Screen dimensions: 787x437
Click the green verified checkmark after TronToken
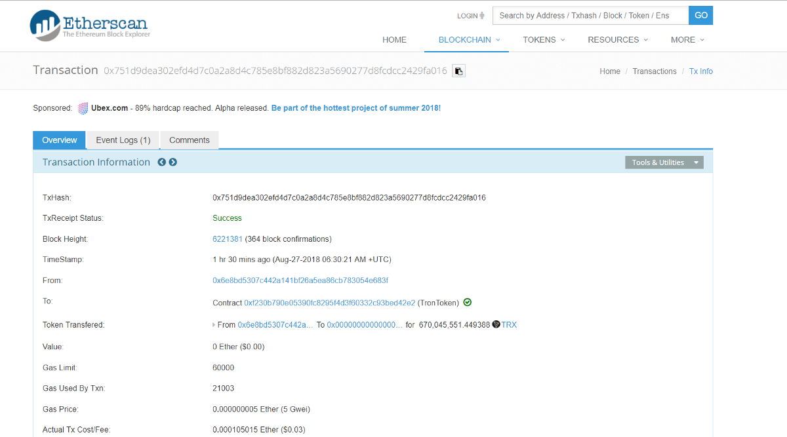point(468,302)
